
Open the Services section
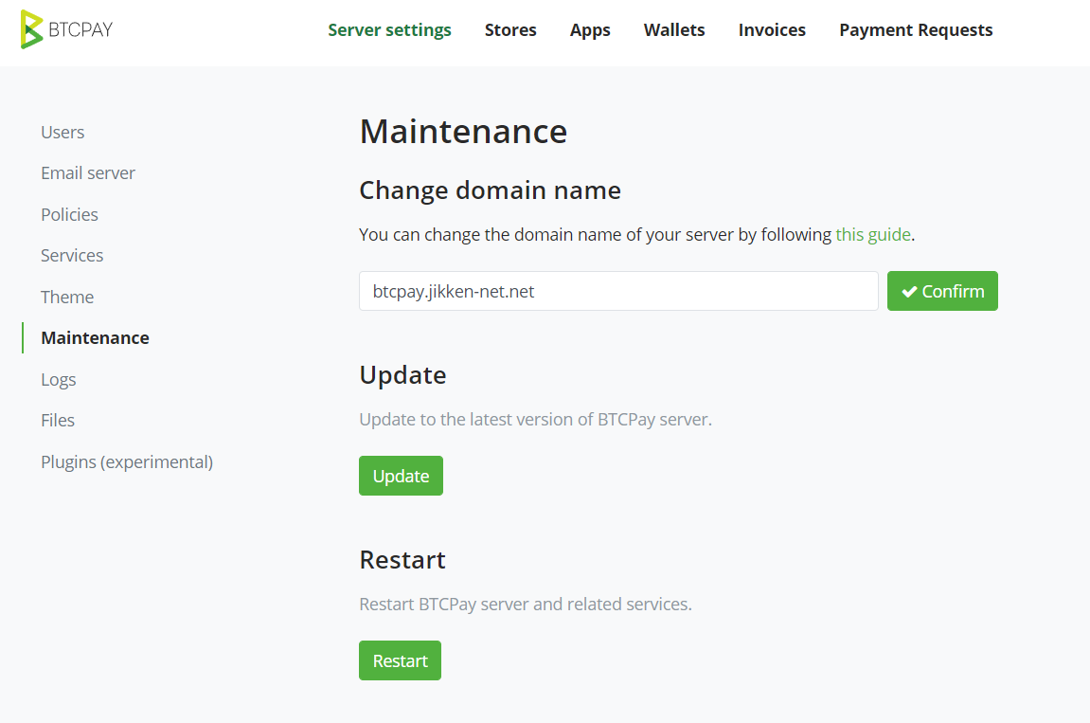click(72, 256)
